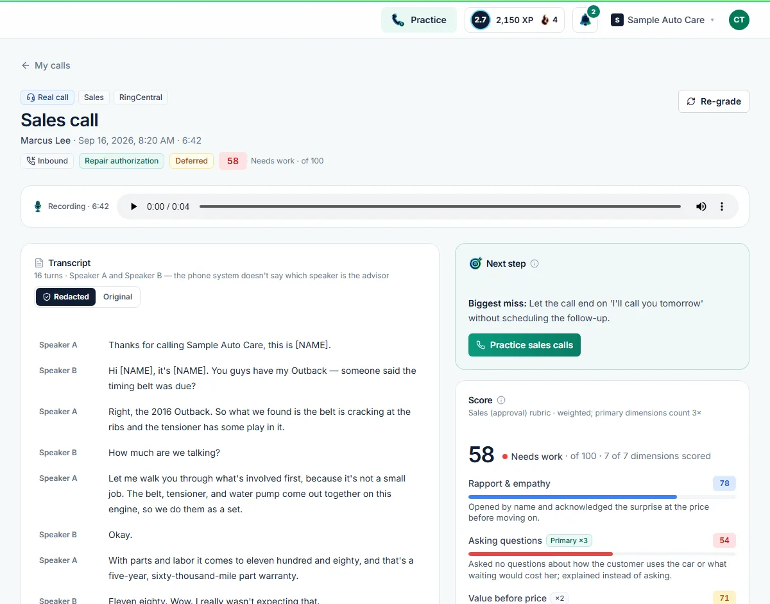Click the red 58 score badge
Image resolution: width=770 pixels, height=604 pixels.
(233, 161)
